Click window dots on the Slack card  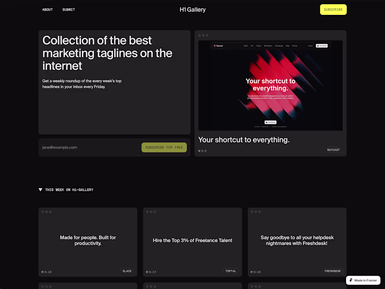[x=46, y=211]
